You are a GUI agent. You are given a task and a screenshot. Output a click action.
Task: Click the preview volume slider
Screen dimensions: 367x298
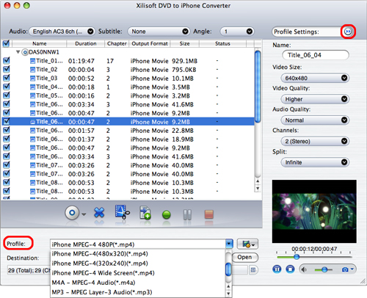coord(324,269)
